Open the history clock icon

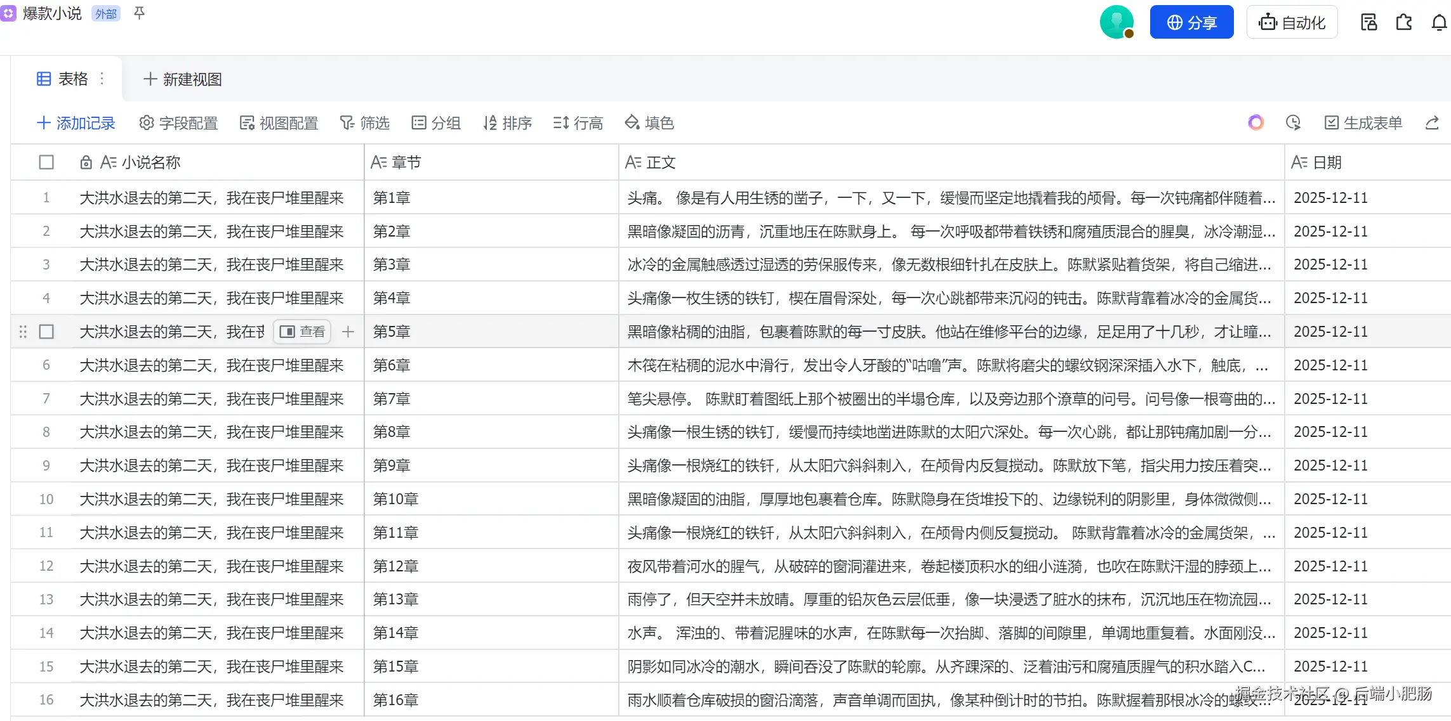pos(1293,122)
